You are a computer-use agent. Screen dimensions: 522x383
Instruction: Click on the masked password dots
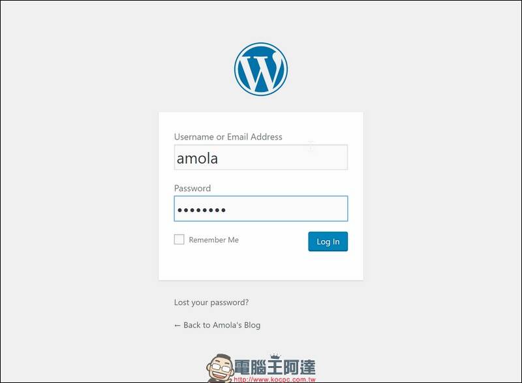[x=202, y=210]
